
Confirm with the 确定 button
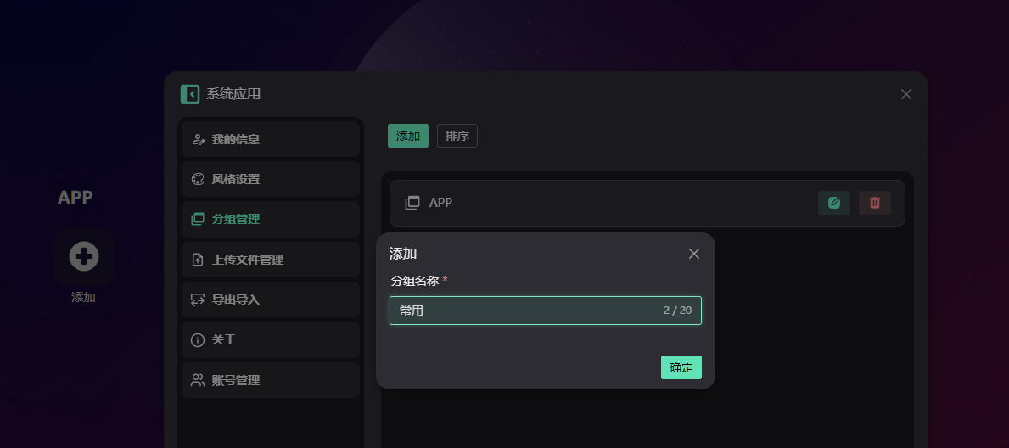pyautogui.click(x=681, y=367)
